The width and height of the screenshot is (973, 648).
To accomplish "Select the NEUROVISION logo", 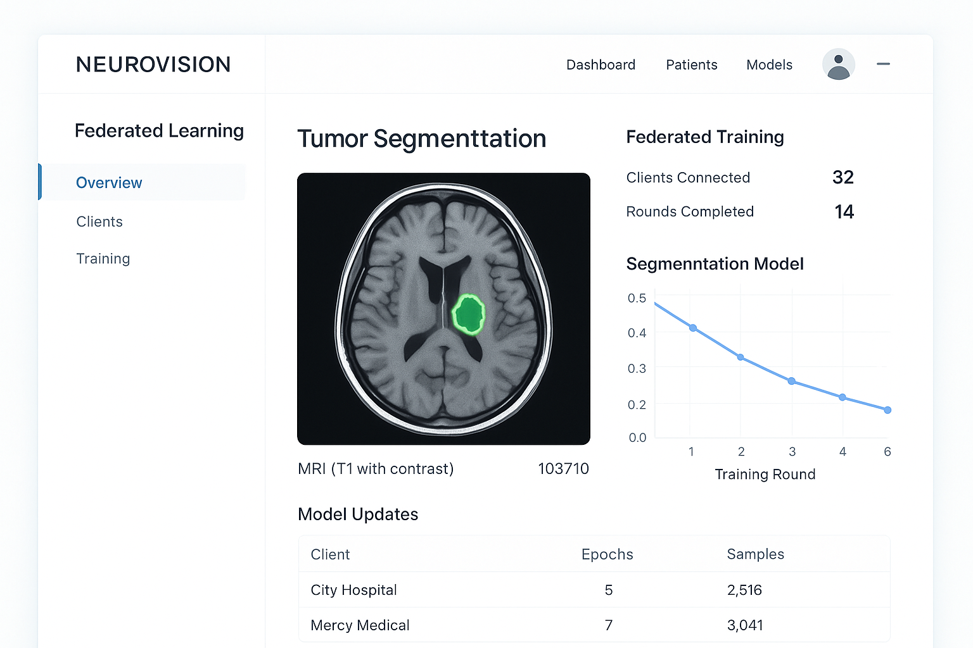I will pos(153,65).
